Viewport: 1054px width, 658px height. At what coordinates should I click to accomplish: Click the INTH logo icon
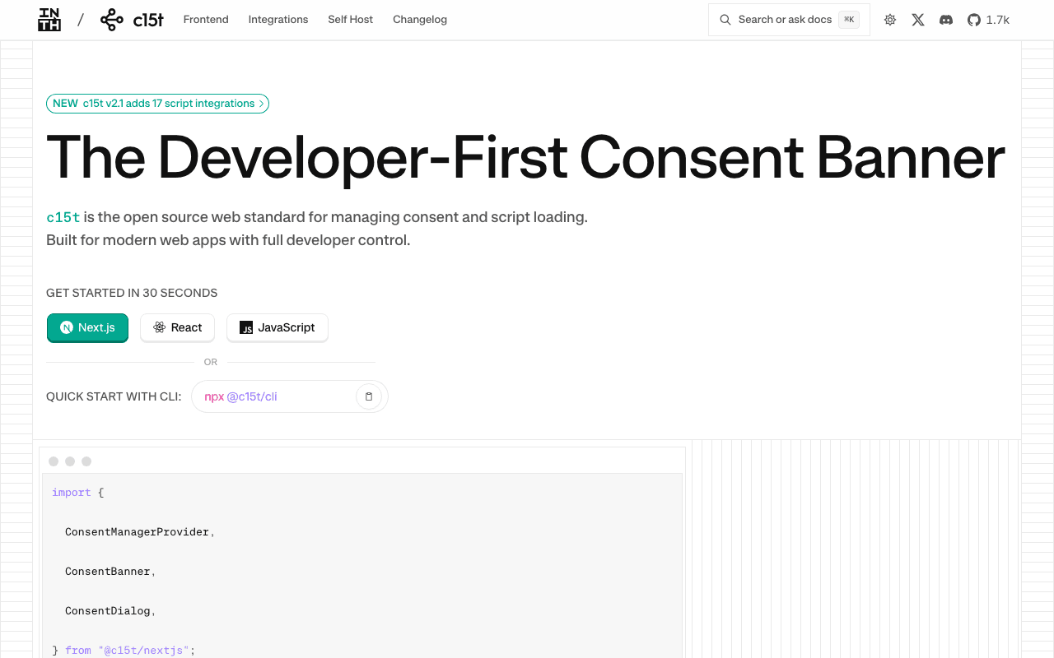pyautogui.click(x=49, y=20)
